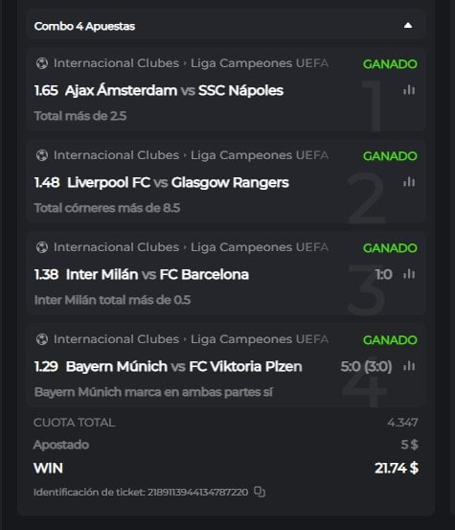The height and width of the screenshot is (530, 455).
Task: Click soccer ball icon in Ajax bet row
Action: (42, 63)
